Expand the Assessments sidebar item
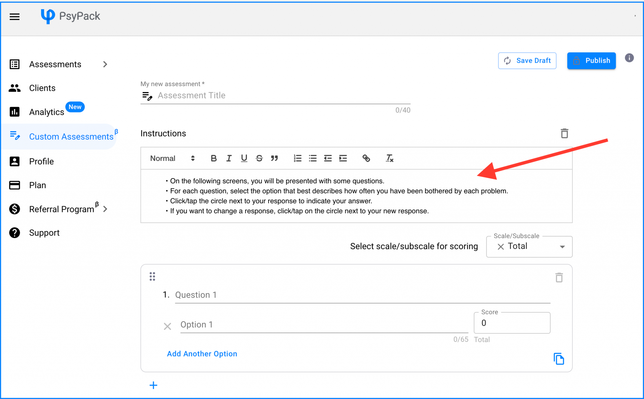The width and height of the screenshot is (644, 399). click(x=105, y=64)
